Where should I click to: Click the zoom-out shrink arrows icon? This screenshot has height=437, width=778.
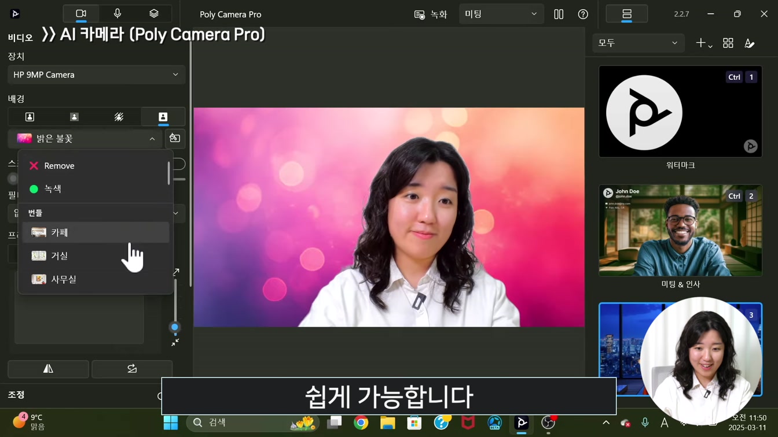(x=175, y=343)
